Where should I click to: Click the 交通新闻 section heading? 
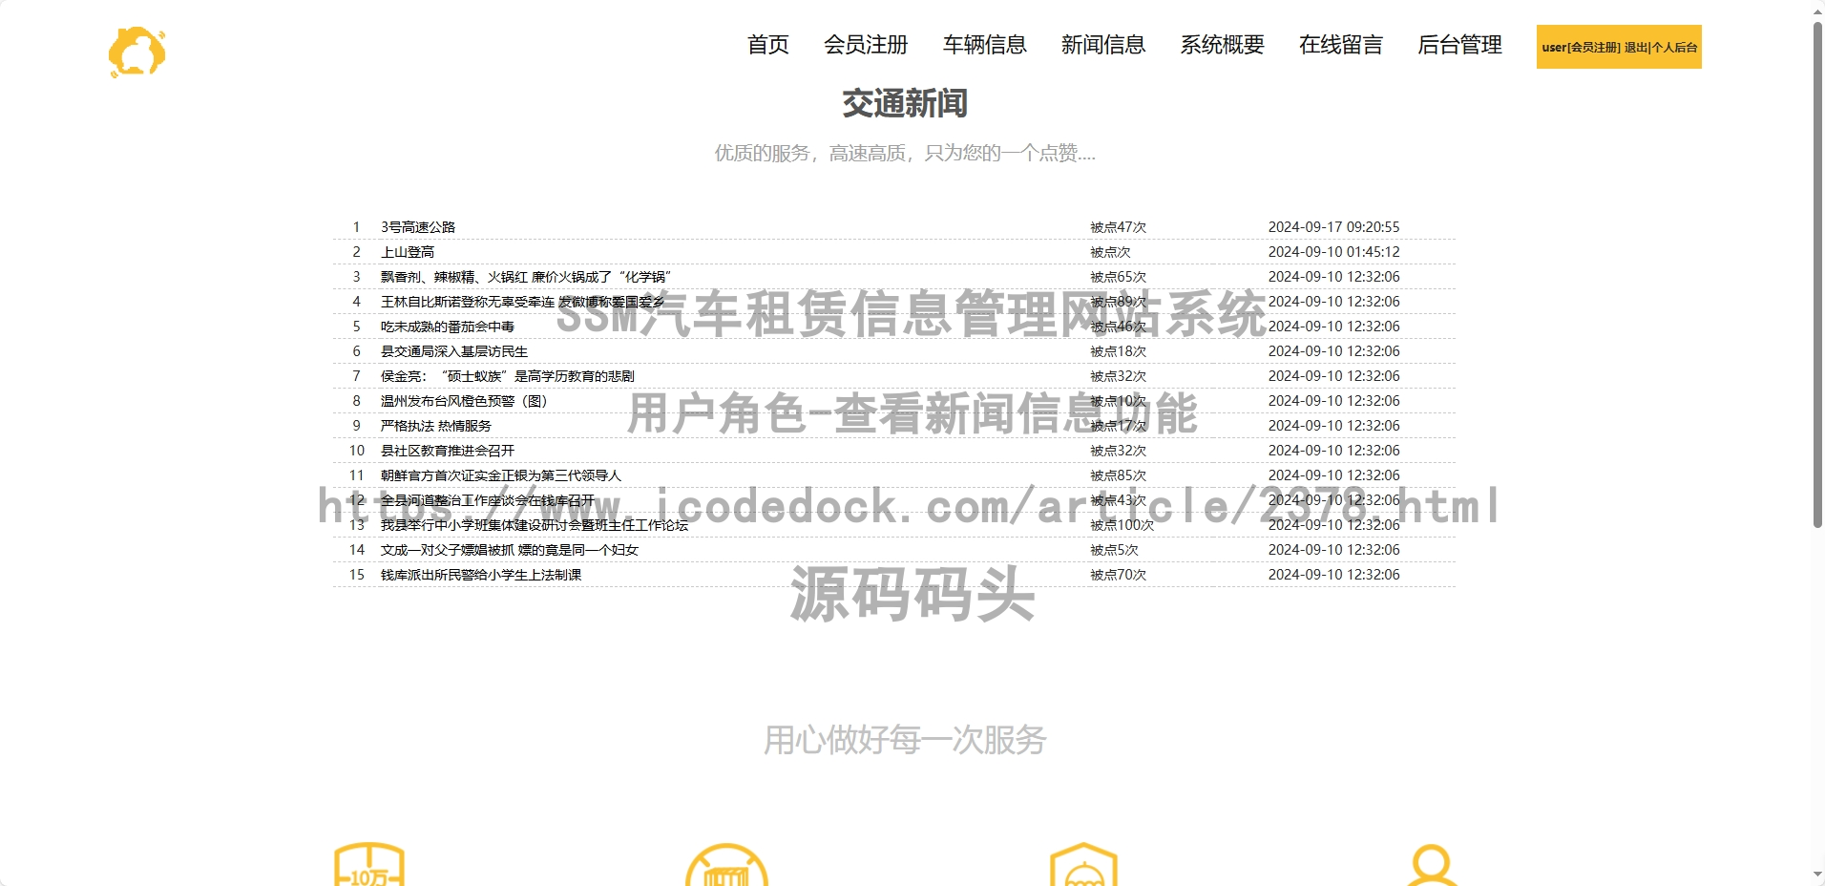tap(905, 103)
